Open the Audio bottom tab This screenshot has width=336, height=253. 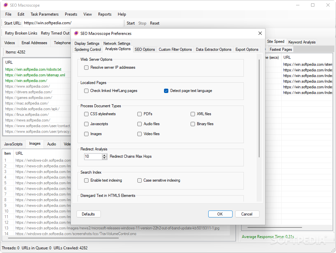[x=52, y=144]
